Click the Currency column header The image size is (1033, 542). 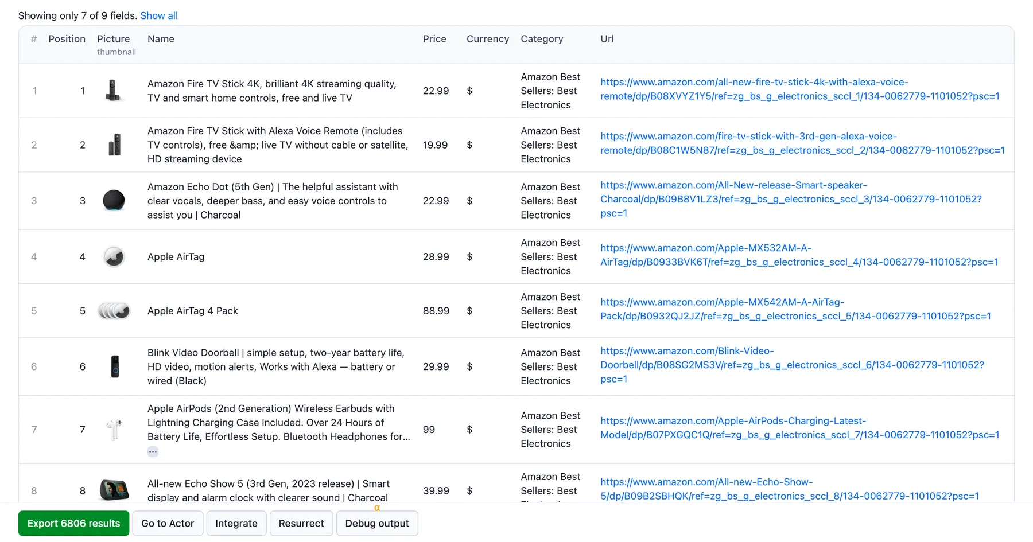[488, 39]
